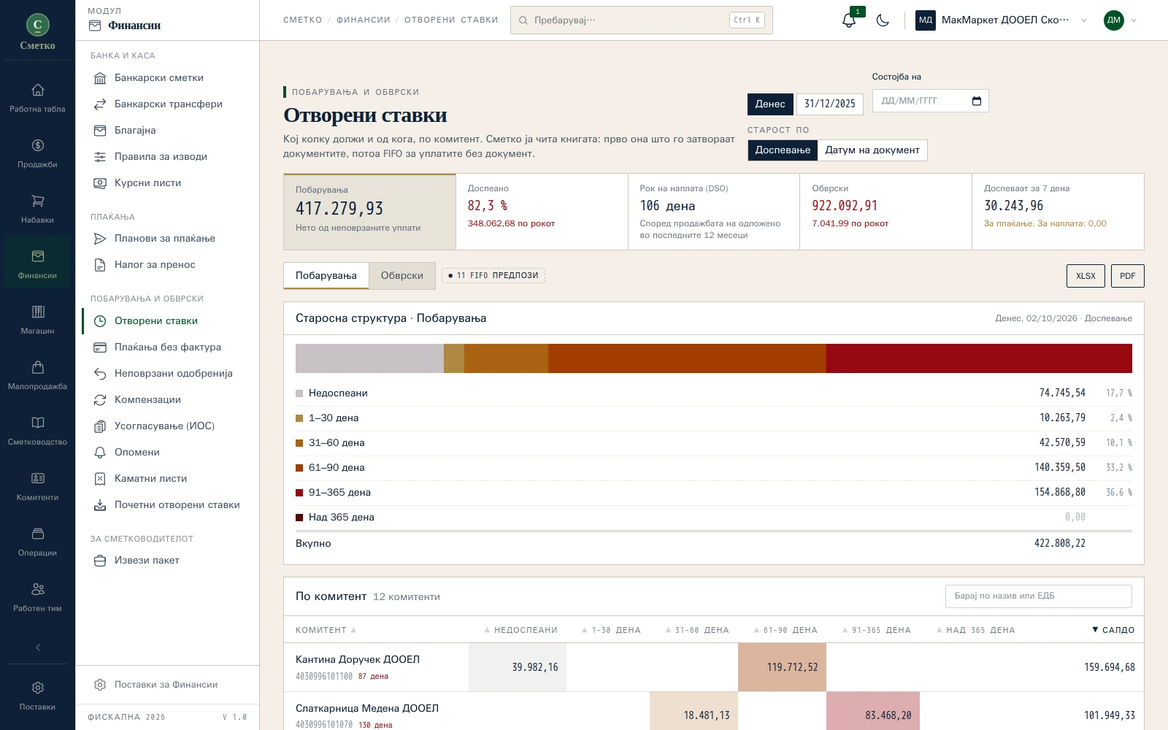Select Доспевање aging option

(x=783, y=150)
